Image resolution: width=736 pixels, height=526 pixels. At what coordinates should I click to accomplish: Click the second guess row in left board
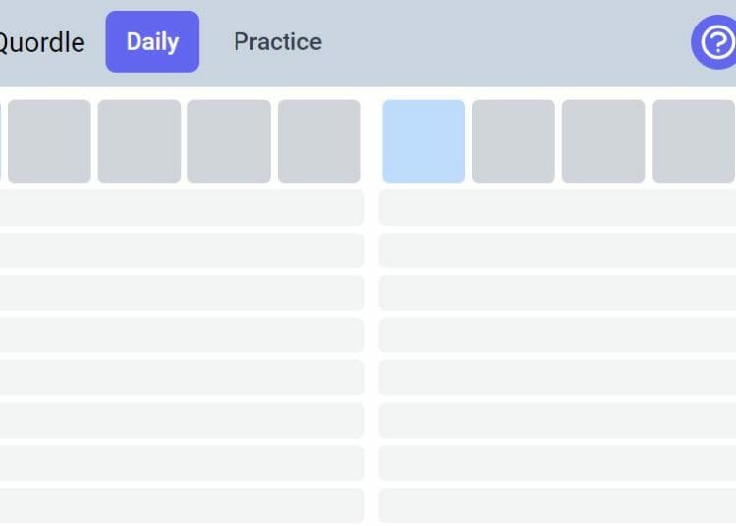tap(183, 207)
